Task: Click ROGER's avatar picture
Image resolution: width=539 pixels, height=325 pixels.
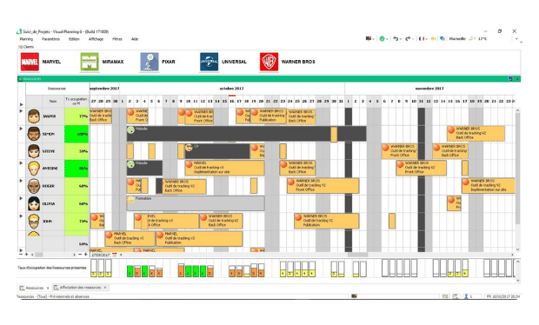Action: pos(34,186)
